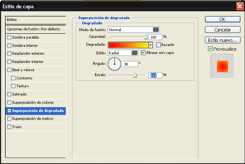Click the Escala slider handle
The width and height of the screenshot is (245, 164).
click(135, 75)
